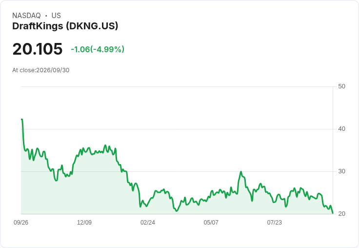Click the 12/09 date axis label
The height and width of the screenshot is (248, 359).
(84, 222)
